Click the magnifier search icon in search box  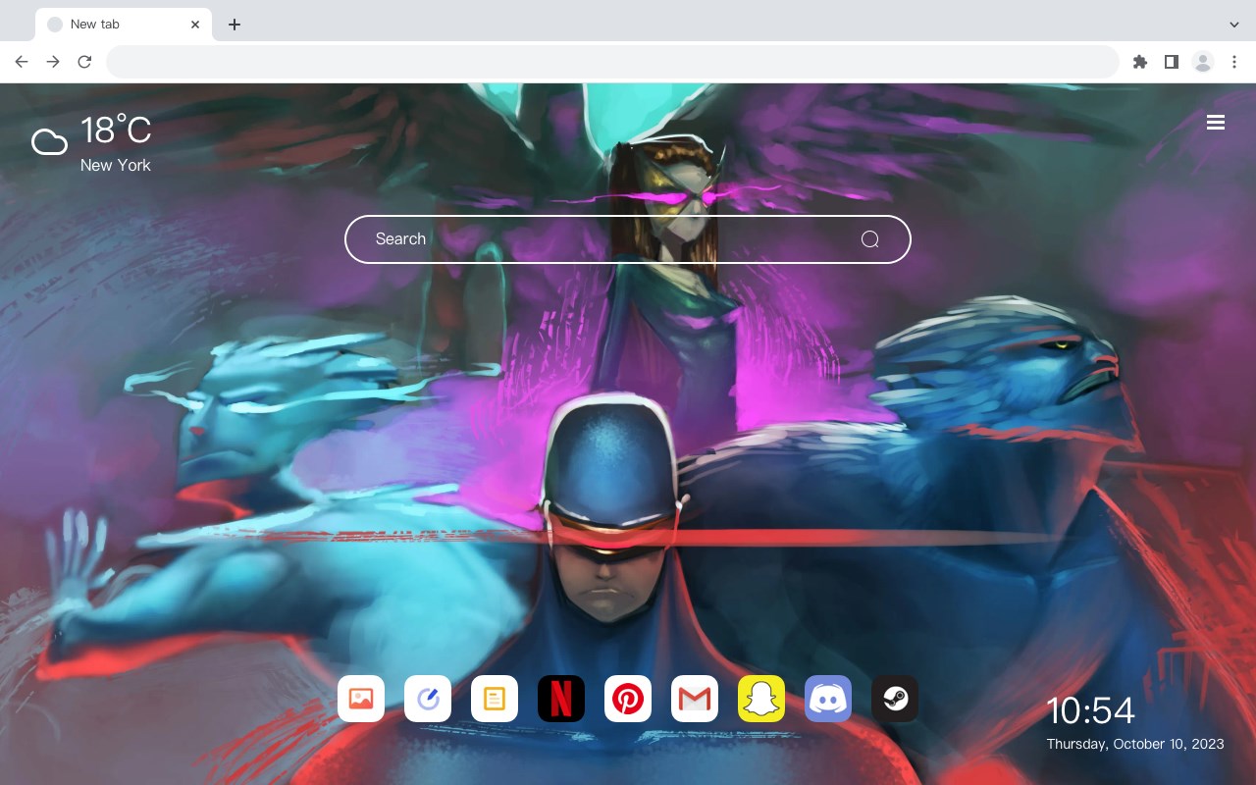tap(869, 239)
